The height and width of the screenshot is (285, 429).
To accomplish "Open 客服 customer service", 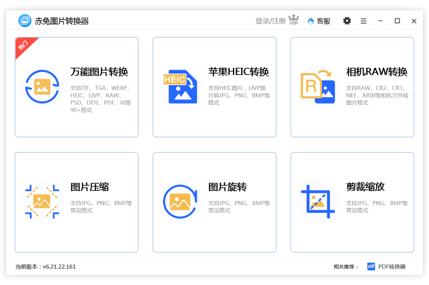I will tap(319, 21).
